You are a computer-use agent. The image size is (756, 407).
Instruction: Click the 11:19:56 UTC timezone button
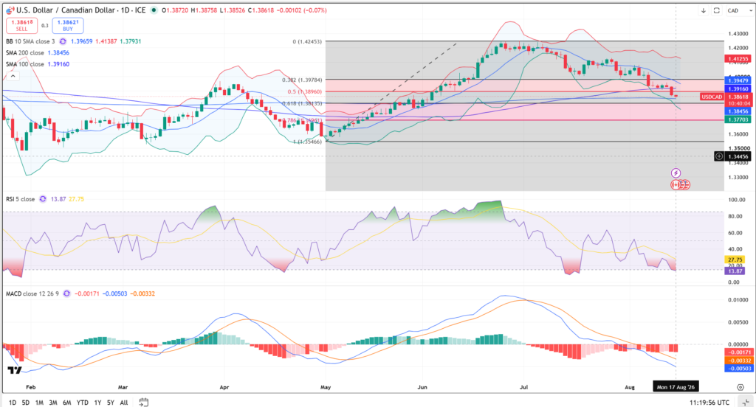coord(709,402)
